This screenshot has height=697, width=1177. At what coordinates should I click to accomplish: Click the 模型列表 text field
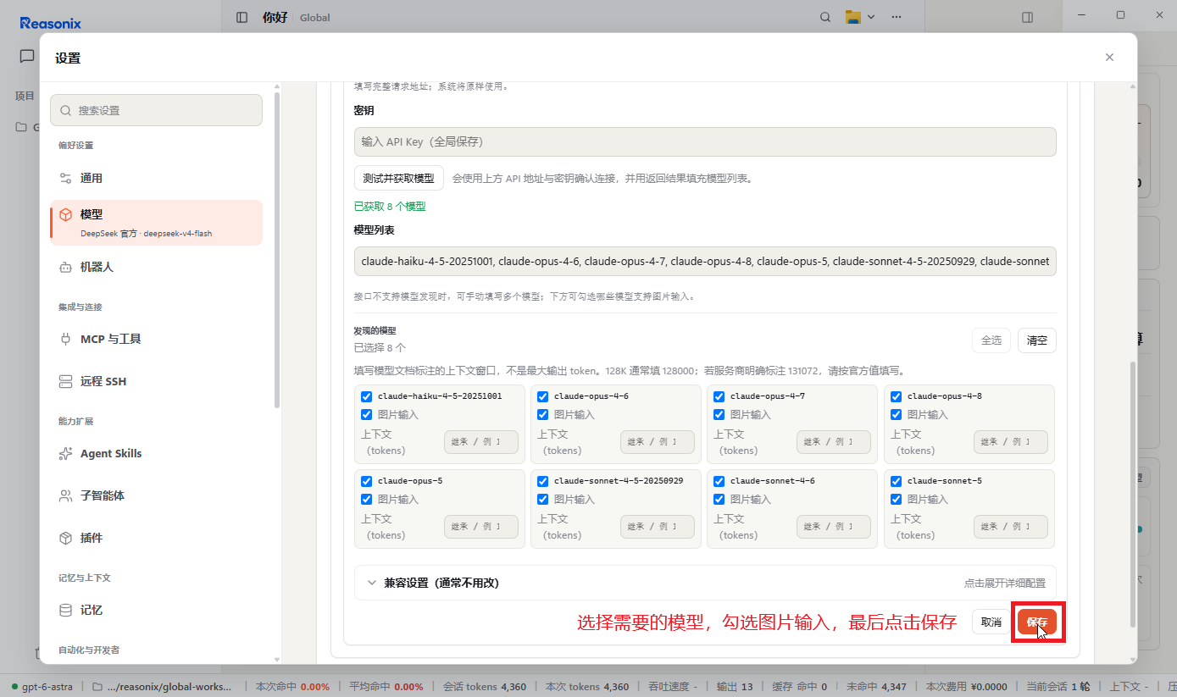(x=705, y=261)
